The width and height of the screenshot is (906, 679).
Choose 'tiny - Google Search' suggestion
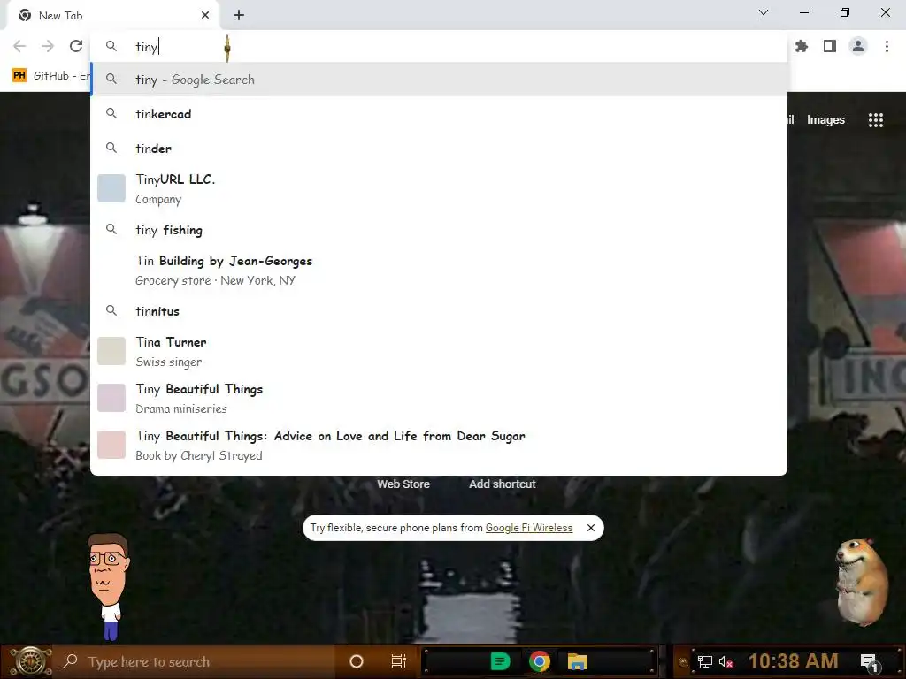pos(439,80)
